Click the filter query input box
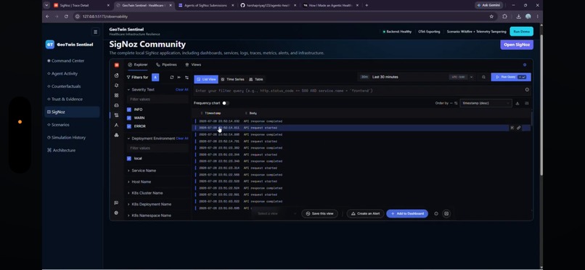 (358, 91)
